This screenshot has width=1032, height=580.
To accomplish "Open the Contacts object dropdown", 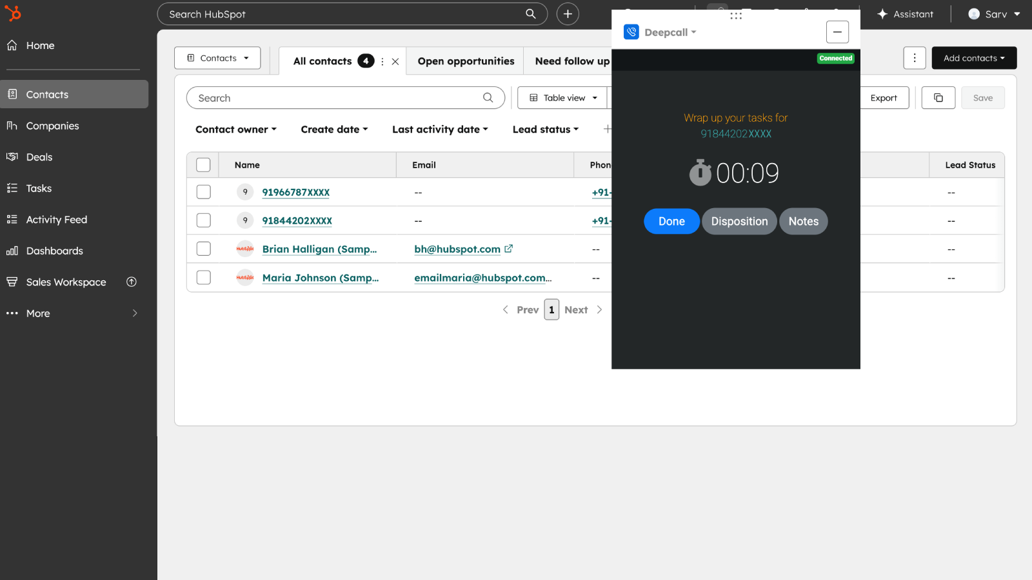I will (217, 58).
